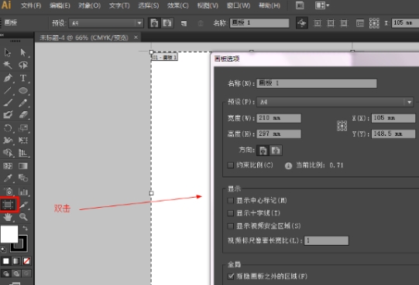Enable 约束比例 checkbox
This screenshot has height=285, width=419.
pos(230,165)
